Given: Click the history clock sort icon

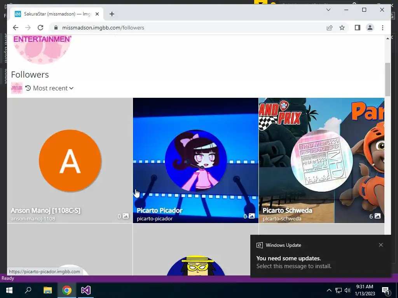Looking at the screenshot, I should tap(28, 88).
